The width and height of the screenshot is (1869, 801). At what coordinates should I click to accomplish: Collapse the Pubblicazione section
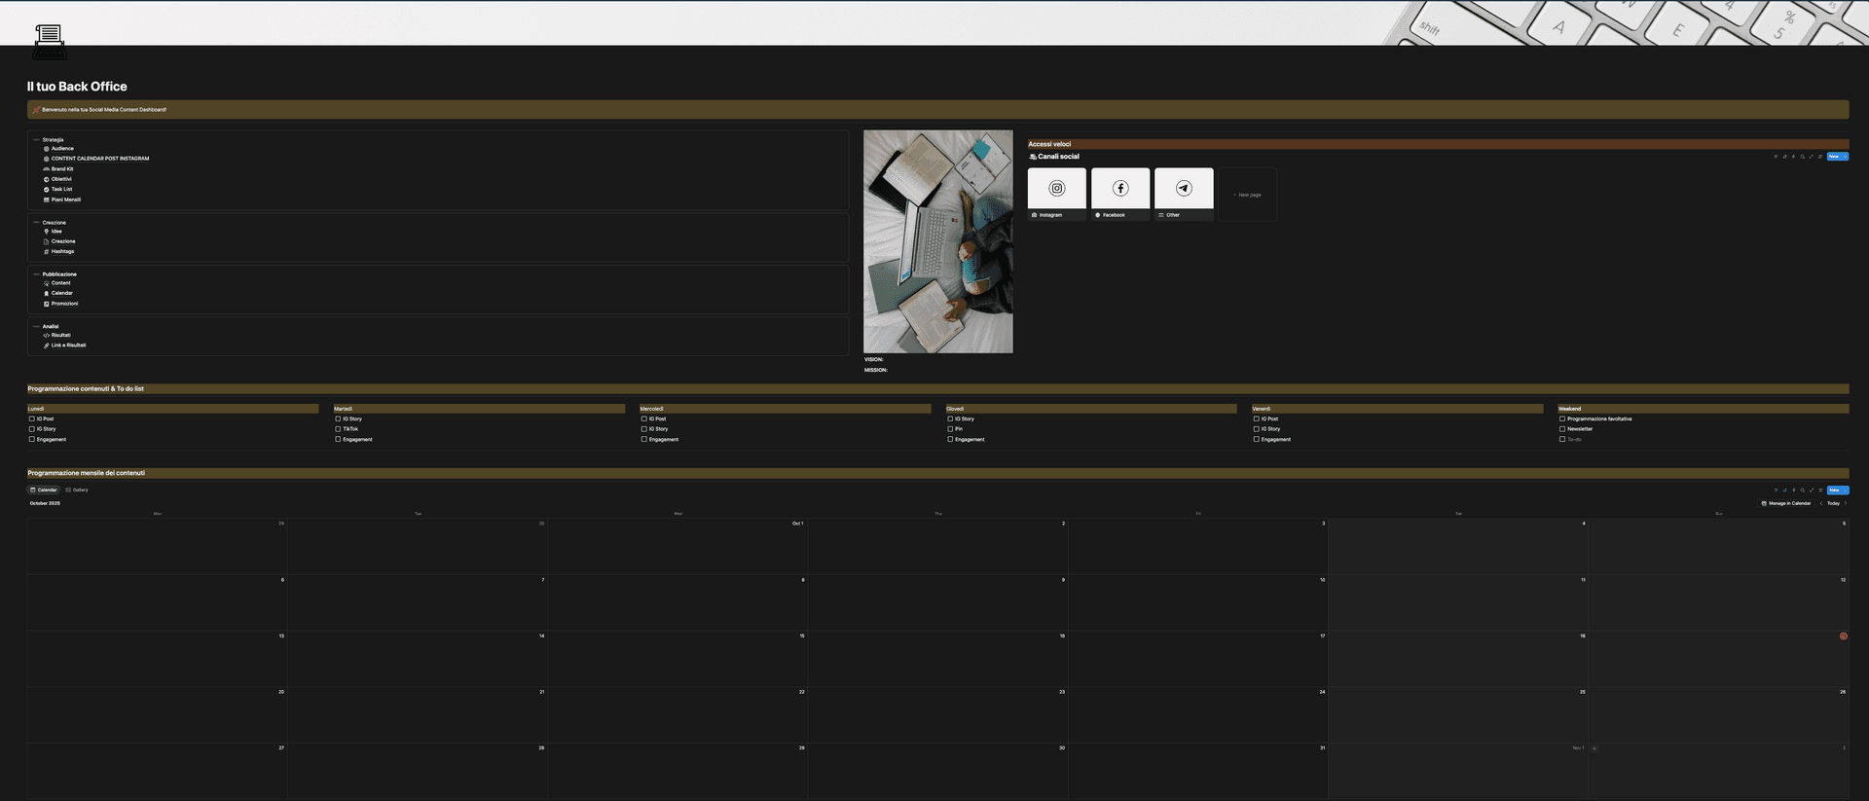coord(37,274)
